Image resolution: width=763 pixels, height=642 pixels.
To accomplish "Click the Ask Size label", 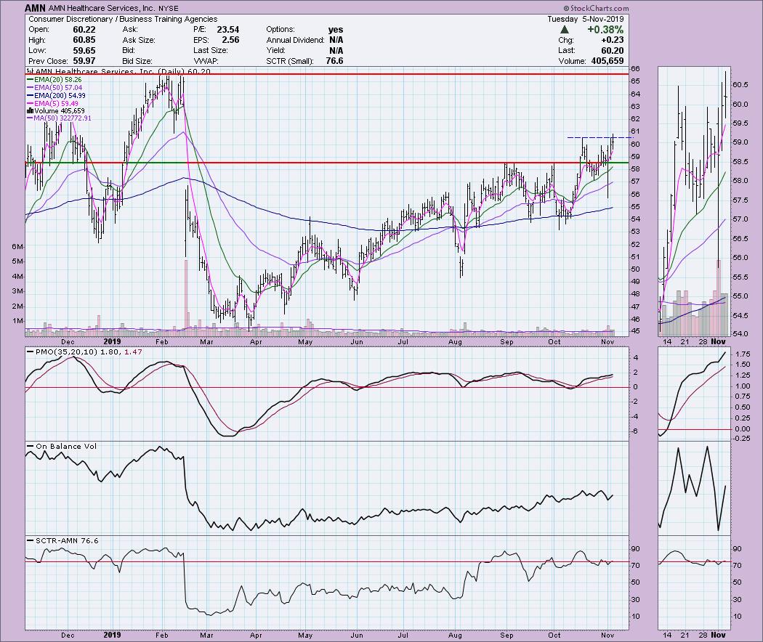I will [139, 40].
